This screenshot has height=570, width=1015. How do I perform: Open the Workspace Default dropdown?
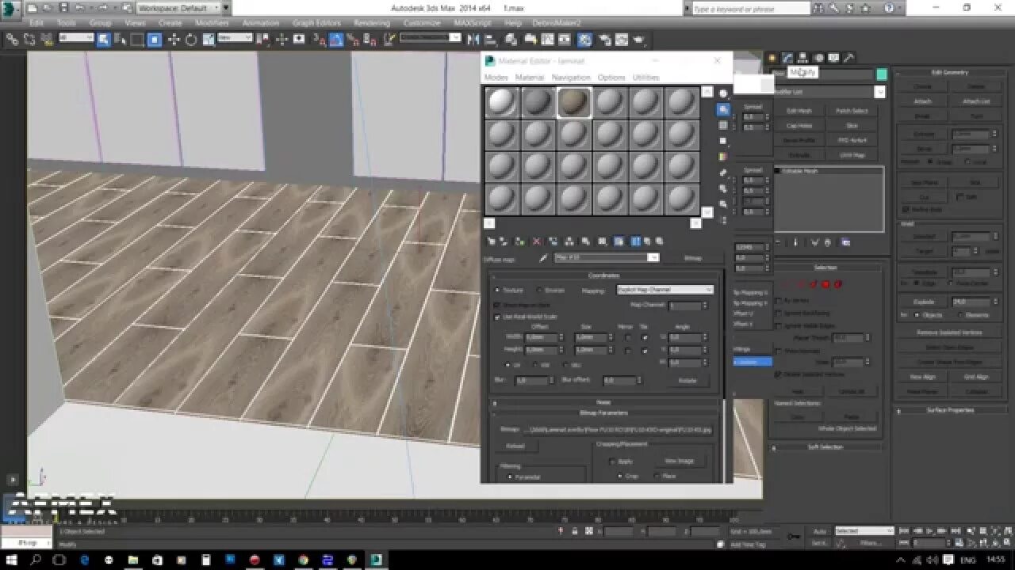point(183,8)
